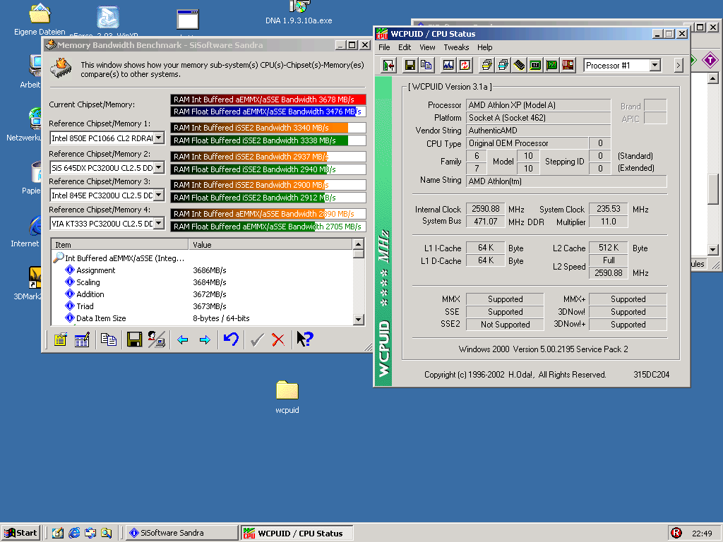Click the save floppy icon in Sandra toolbar

(x=134, y=339)
